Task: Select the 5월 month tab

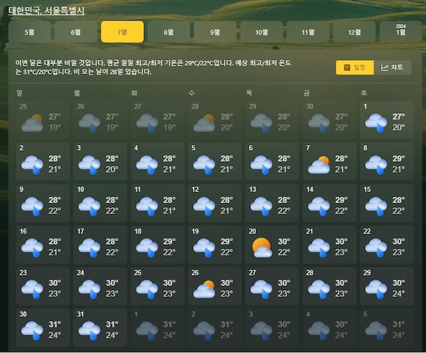Action: click(29, 32)
